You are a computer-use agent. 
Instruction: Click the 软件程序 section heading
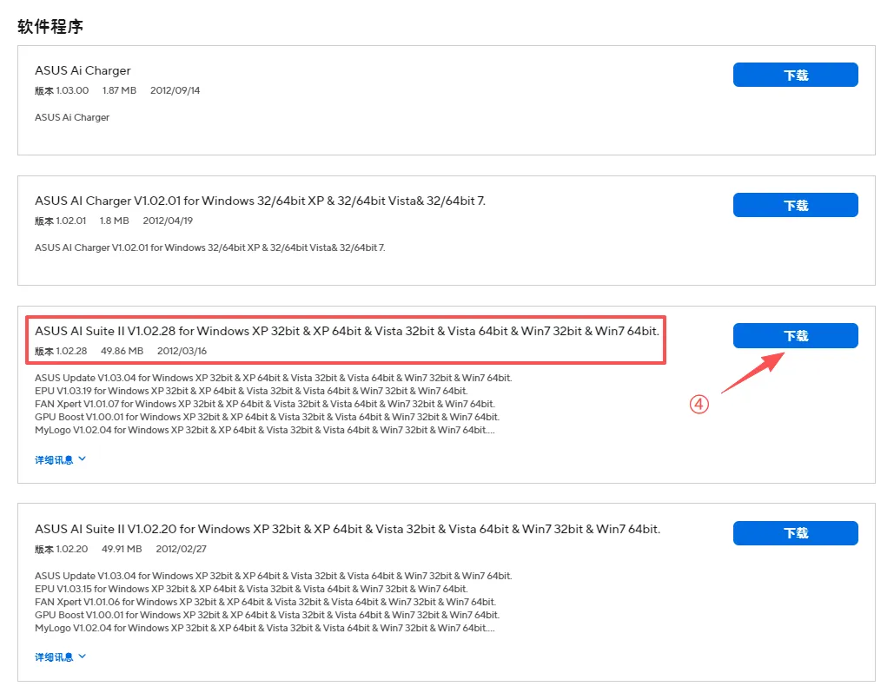pyautogui.click(x=50, y=27)
